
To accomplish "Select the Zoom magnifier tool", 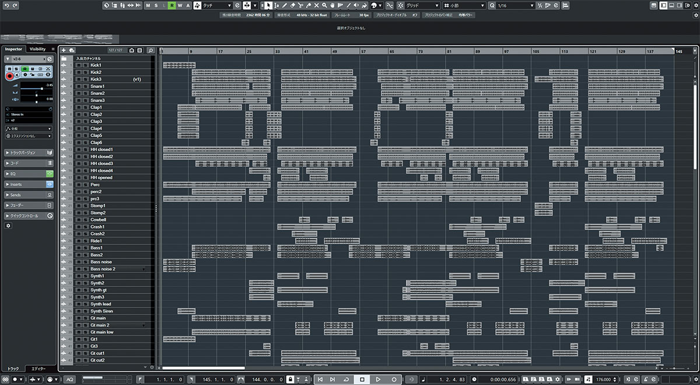I will coord(324,5).
